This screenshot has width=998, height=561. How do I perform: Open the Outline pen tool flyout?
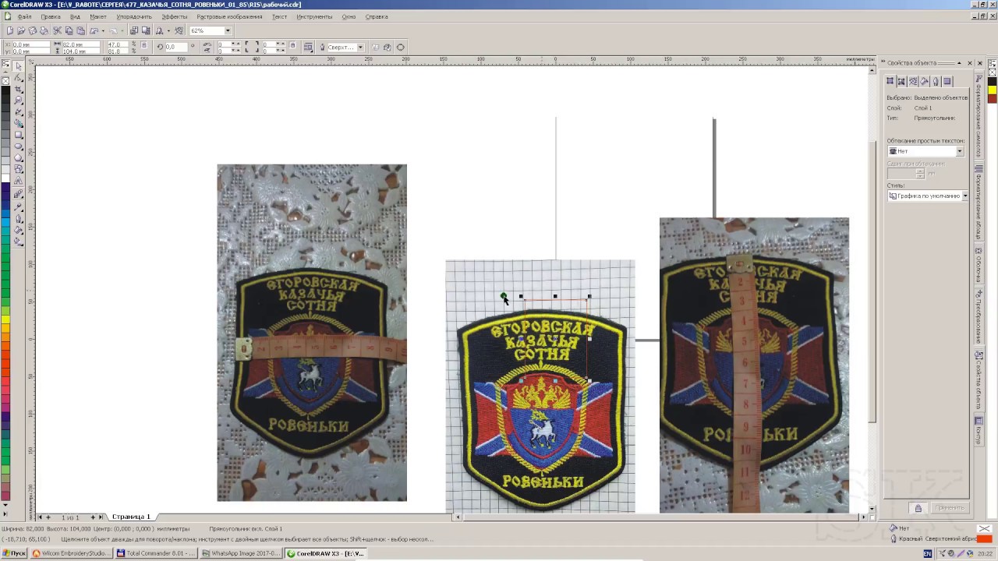[x=19, y=218]
